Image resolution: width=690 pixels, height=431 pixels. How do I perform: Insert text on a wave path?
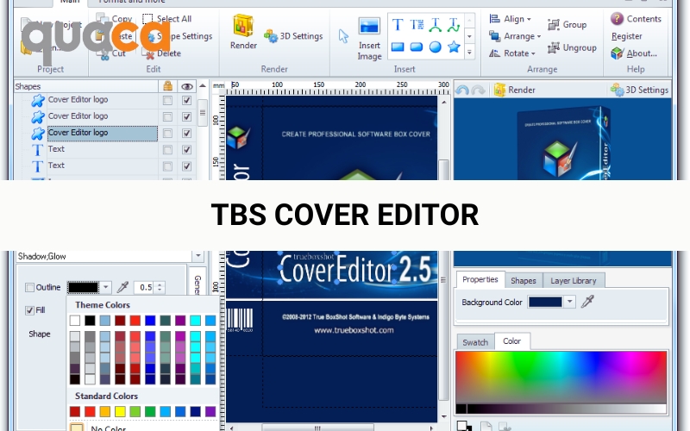[454, 25]
